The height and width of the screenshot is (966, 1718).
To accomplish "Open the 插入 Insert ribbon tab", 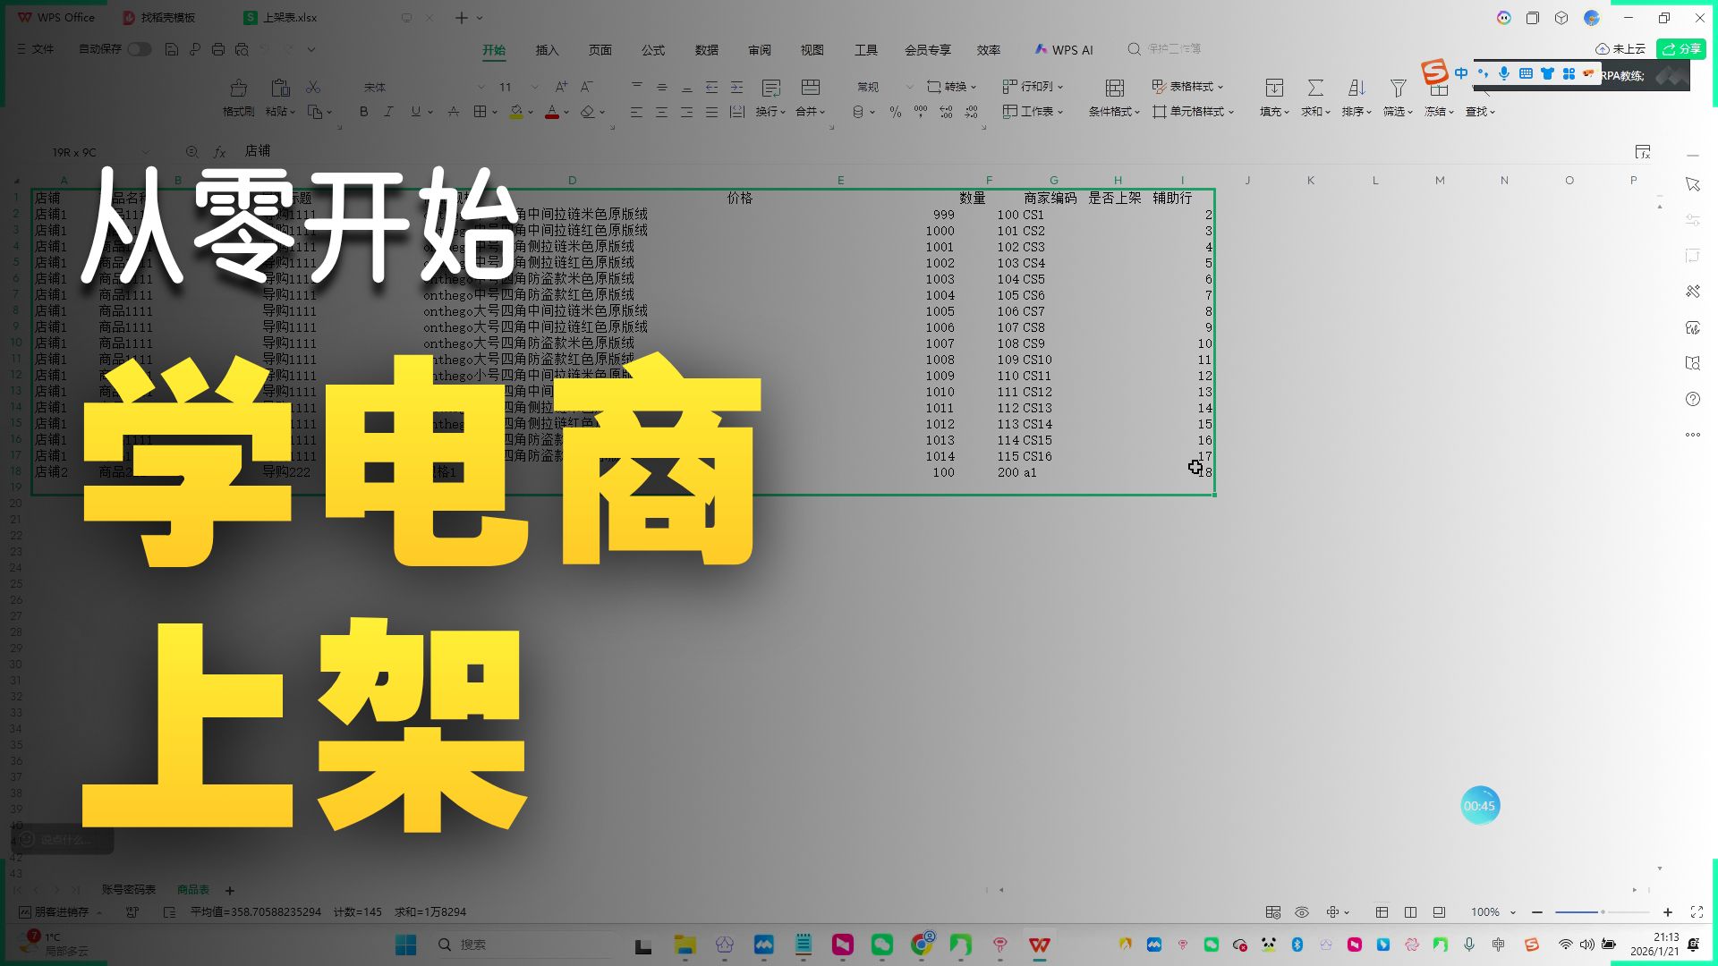I will [x=547, y=50].
